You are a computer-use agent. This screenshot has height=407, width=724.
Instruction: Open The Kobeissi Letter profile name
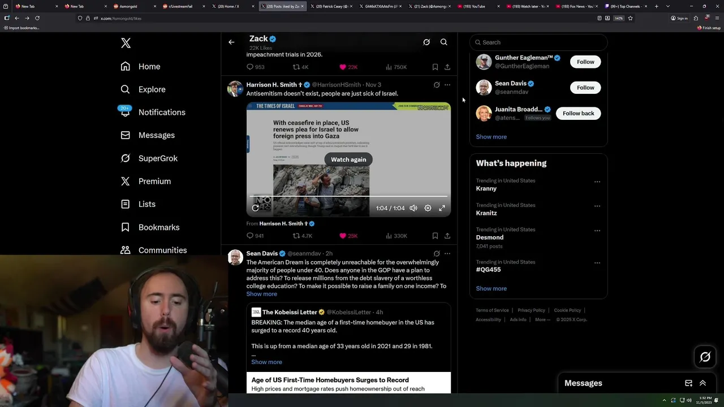[290, 312]
